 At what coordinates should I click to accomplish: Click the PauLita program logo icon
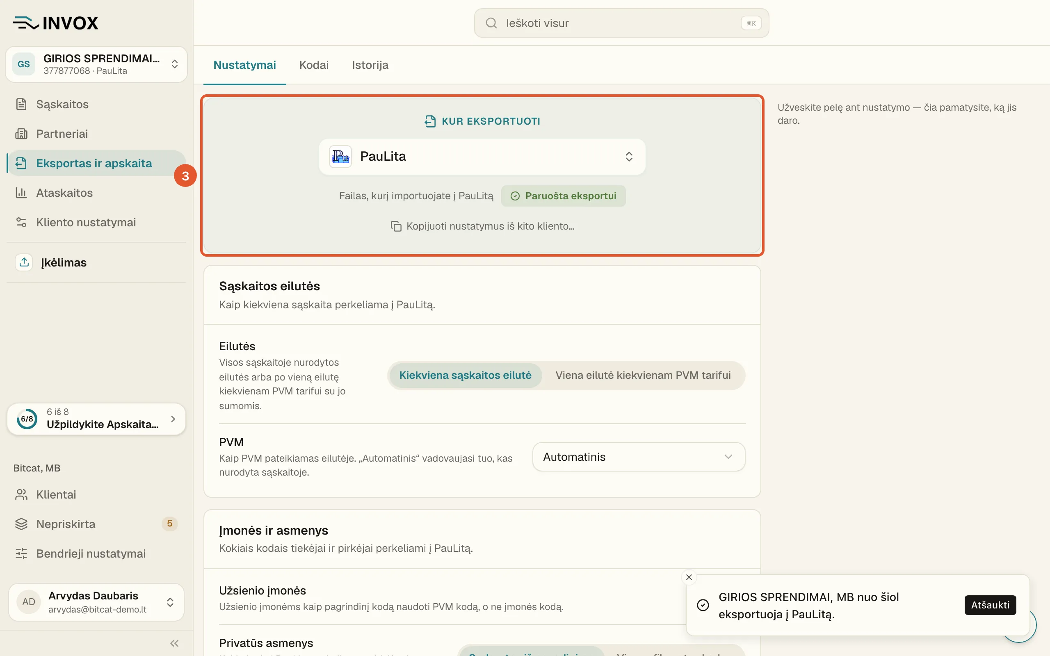(x=340, y=157)
